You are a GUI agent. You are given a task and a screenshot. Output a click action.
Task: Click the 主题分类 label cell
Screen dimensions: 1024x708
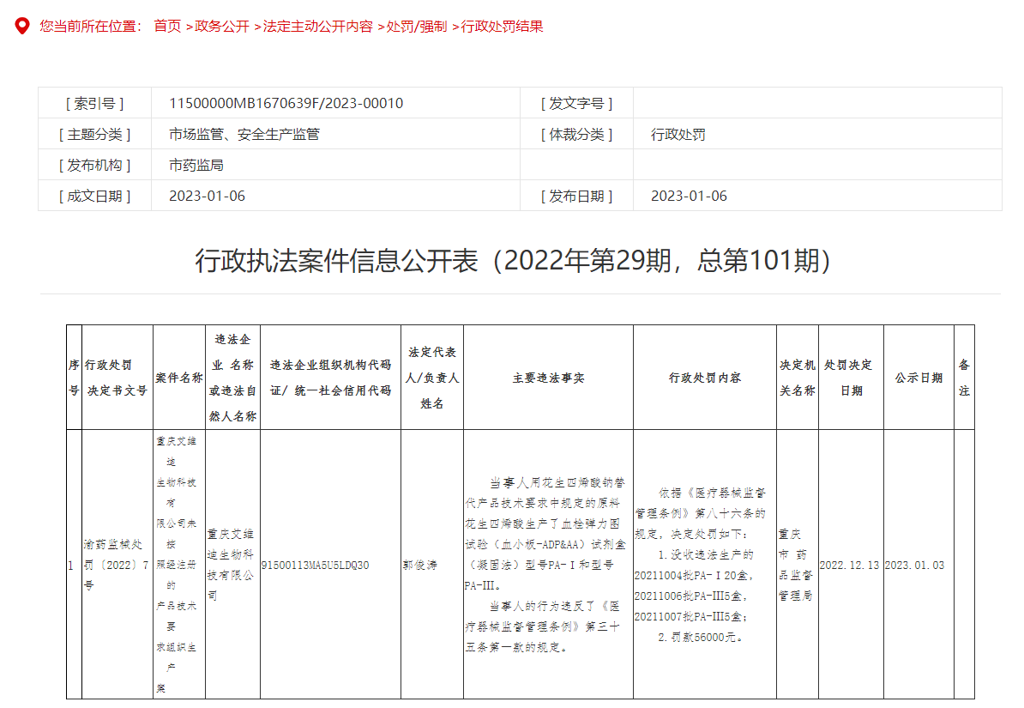pyautogui.click(x=94, y=134)
